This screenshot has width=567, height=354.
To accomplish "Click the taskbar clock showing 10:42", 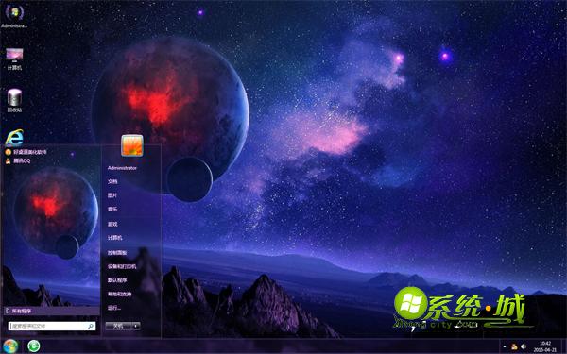I will [545, 346].
